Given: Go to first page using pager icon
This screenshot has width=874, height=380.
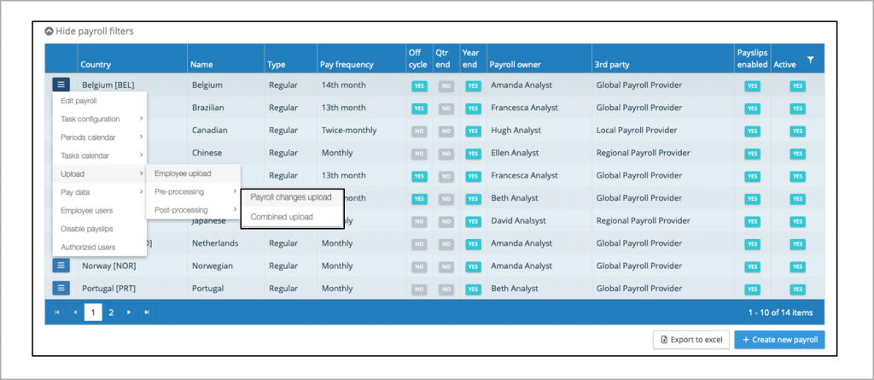Looking at the screenshot, I should pos(57,313).
